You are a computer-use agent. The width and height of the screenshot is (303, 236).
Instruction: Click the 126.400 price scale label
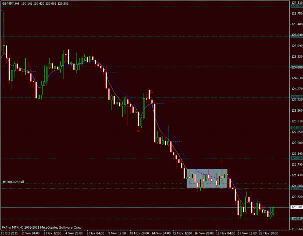pyautogui.click(x=297, y=24)
